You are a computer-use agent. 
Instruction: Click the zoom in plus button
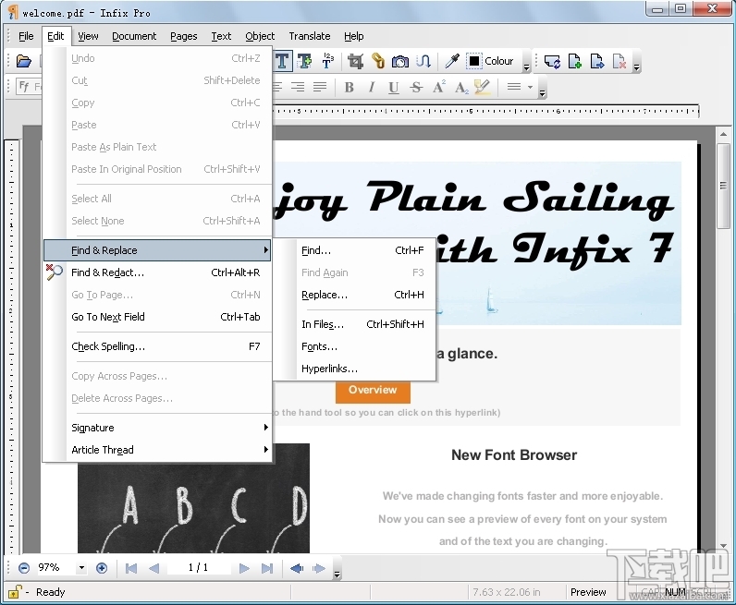[x=102, y=568]
